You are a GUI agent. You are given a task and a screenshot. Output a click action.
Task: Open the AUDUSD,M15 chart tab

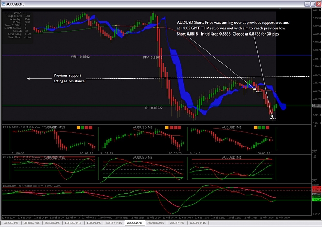point(156,223)
